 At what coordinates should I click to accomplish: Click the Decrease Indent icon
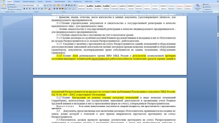[x=66, y=5]
